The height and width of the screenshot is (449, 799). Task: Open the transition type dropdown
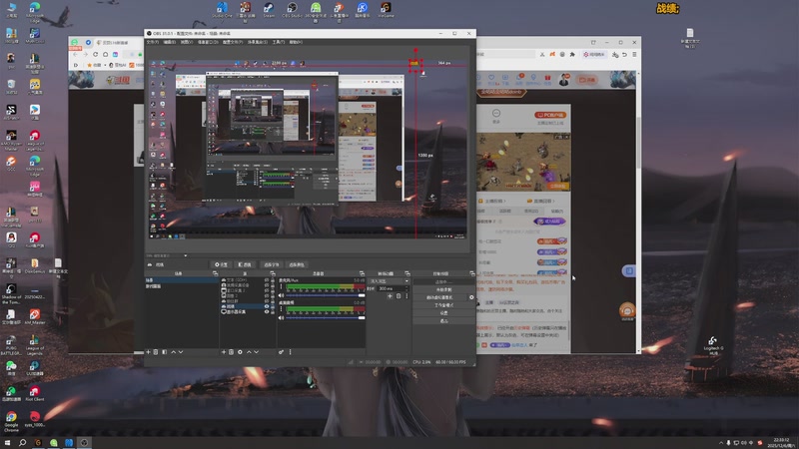coord(389,281)
